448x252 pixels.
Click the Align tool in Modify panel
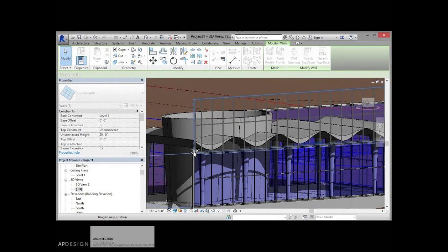pyautogui.click(x=153, y=51)
